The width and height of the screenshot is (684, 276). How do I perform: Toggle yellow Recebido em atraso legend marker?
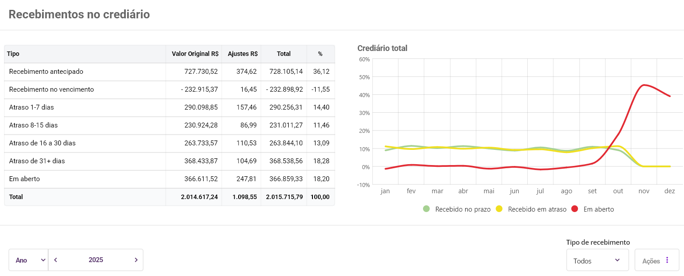[x=499, y=209]
